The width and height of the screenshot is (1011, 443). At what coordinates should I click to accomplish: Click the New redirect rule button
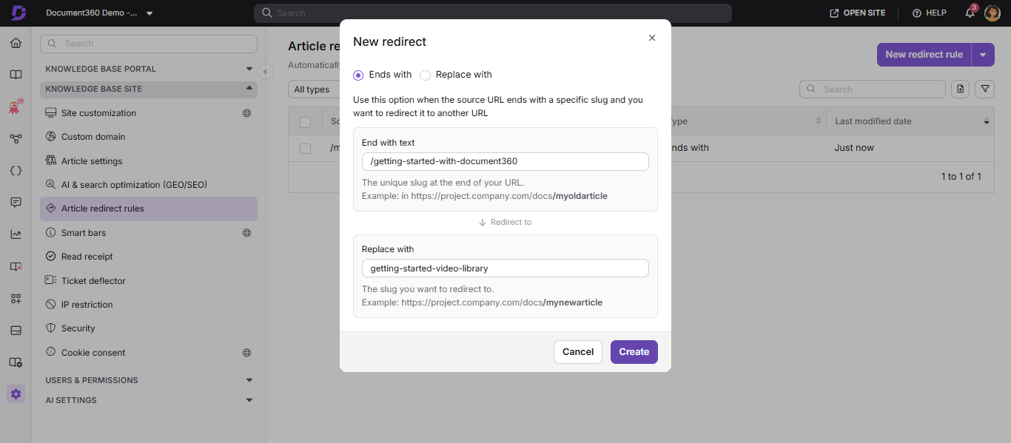tap(924, 54)
